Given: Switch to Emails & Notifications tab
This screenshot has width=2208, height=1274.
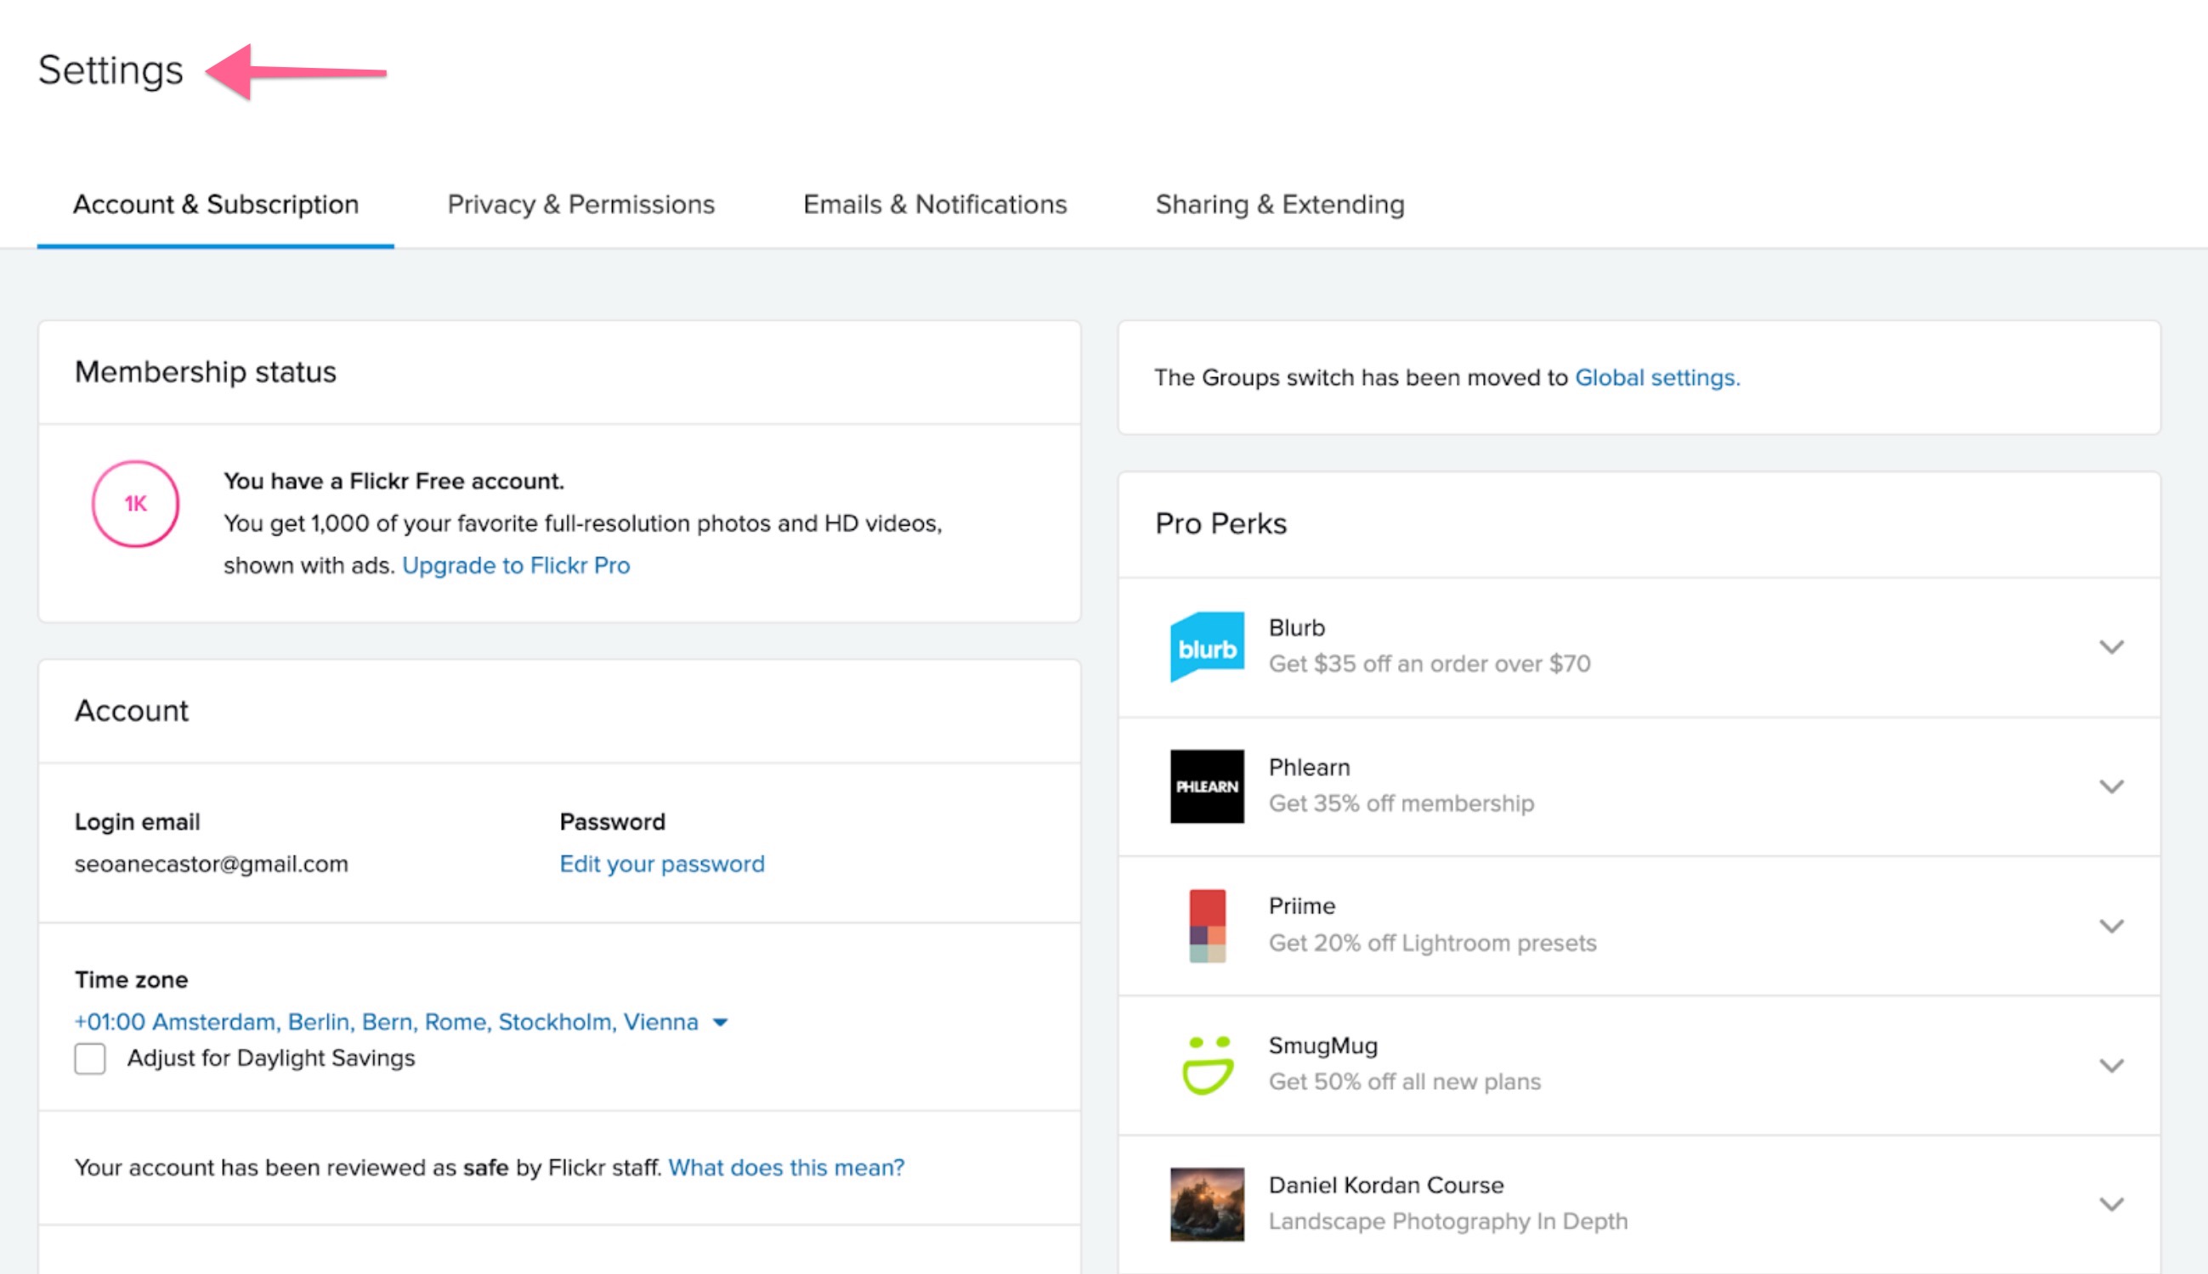Looking at the screenshot, I should tap(934, 204).
